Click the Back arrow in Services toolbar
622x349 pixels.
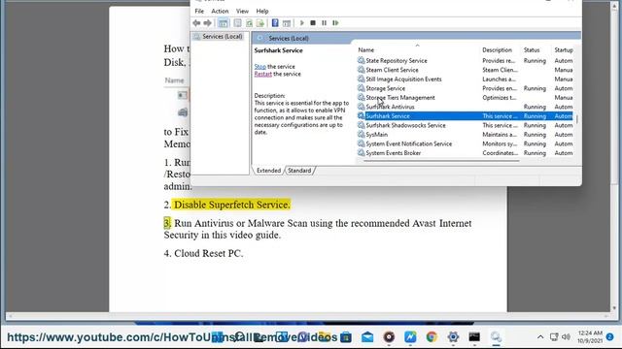196,23
